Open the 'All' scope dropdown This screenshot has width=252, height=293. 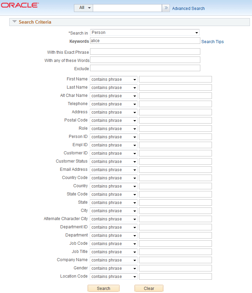(83, 8)
